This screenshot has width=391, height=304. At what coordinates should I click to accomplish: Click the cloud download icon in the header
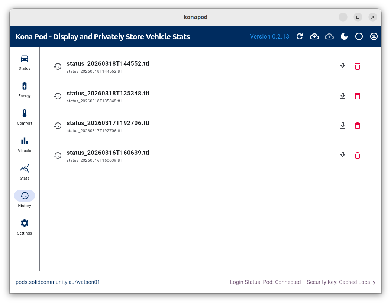click(329, 36)
